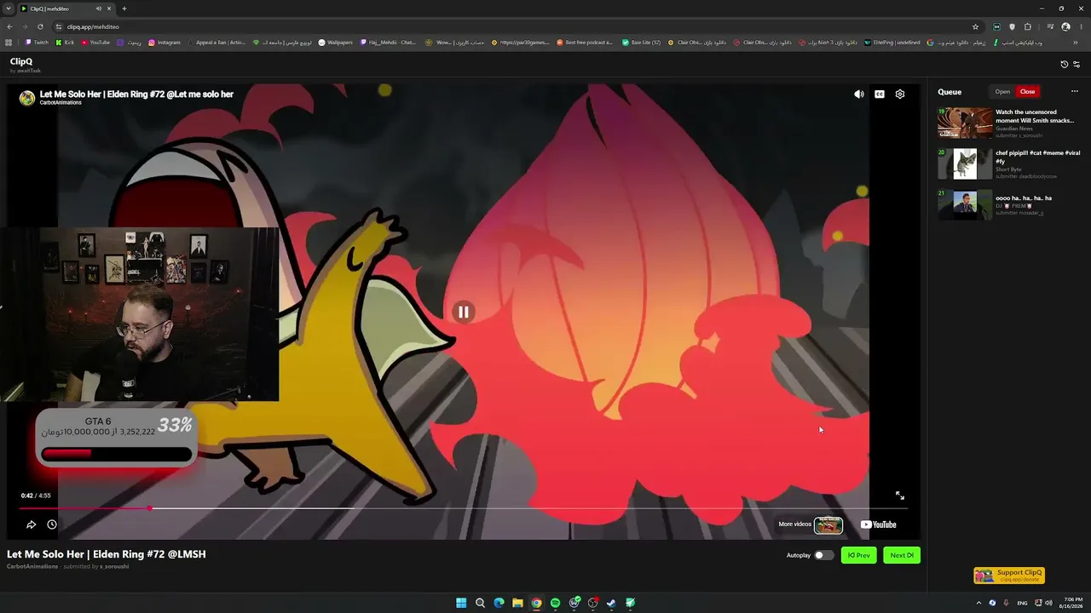This screenshot has height=613, width=1091.
Task: Open the Twitch bookmark
Action: tap(37, 43)
